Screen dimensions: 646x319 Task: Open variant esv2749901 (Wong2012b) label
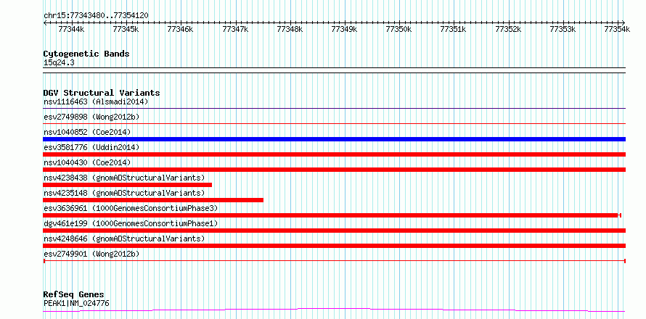pyautogui.click(x=91, y=254)
